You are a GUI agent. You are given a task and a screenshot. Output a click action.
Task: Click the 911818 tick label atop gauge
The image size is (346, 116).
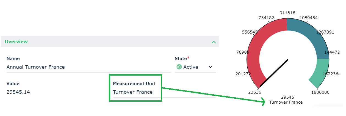click(287, 13)
